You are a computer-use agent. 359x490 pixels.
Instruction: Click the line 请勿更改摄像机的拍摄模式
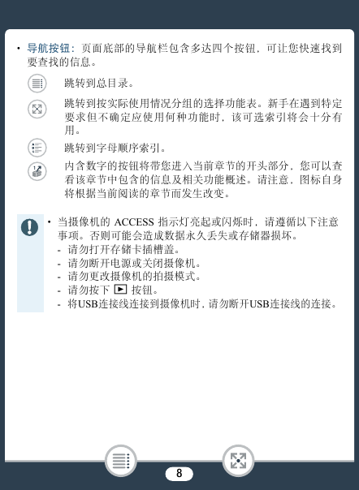pyautogui.click(x=134, y=277)
